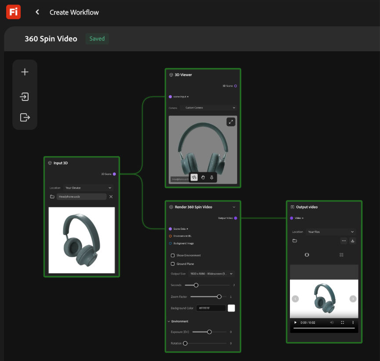
Task: Click the Headphone.usdz file name field
Action: click(x=81, y=197)
